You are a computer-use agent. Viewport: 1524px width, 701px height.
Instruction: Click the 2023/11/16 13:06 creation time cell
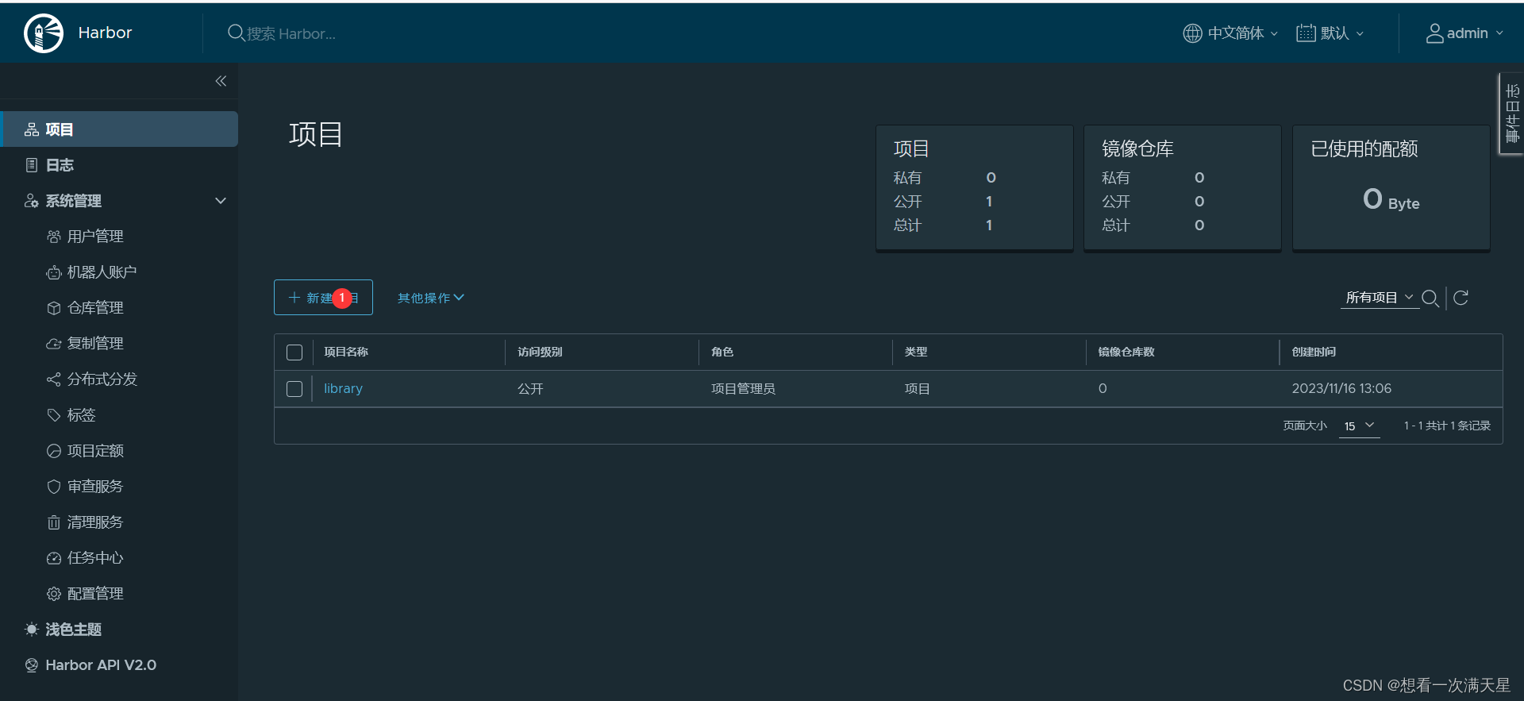tap(1341, 389)
